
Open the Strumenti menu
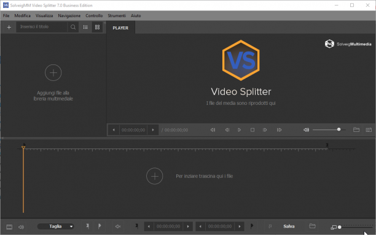click(x=117, y=16)
